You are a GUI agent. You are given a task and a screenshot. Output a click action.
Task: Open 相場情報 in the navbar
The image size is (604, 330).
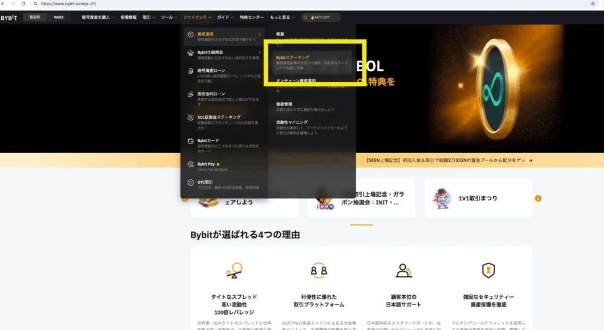pos(128,17)
